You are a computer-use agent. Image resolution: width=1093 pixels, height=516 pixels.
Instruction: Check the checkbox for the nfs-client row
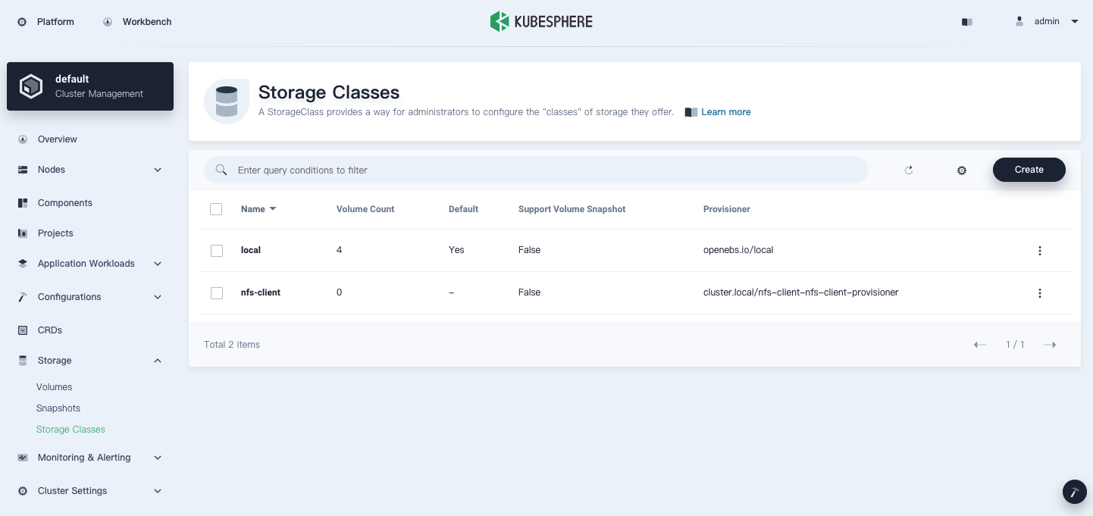coord(216,292)
